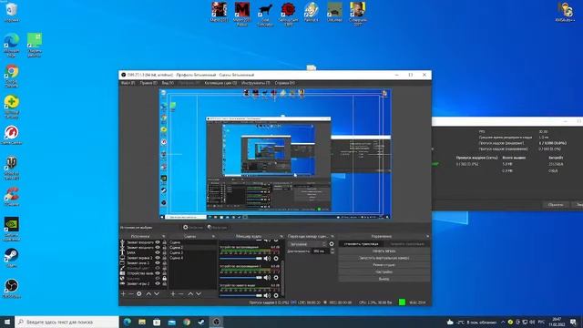The image size is (583, 328).
Task: Move scene up in Scenes list
Action: click(x=190, y=293)
